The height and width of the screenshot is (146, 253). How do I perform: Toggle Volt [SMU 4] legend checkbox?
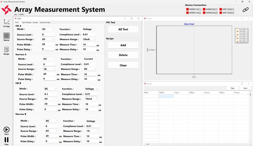tap(236, 42)
